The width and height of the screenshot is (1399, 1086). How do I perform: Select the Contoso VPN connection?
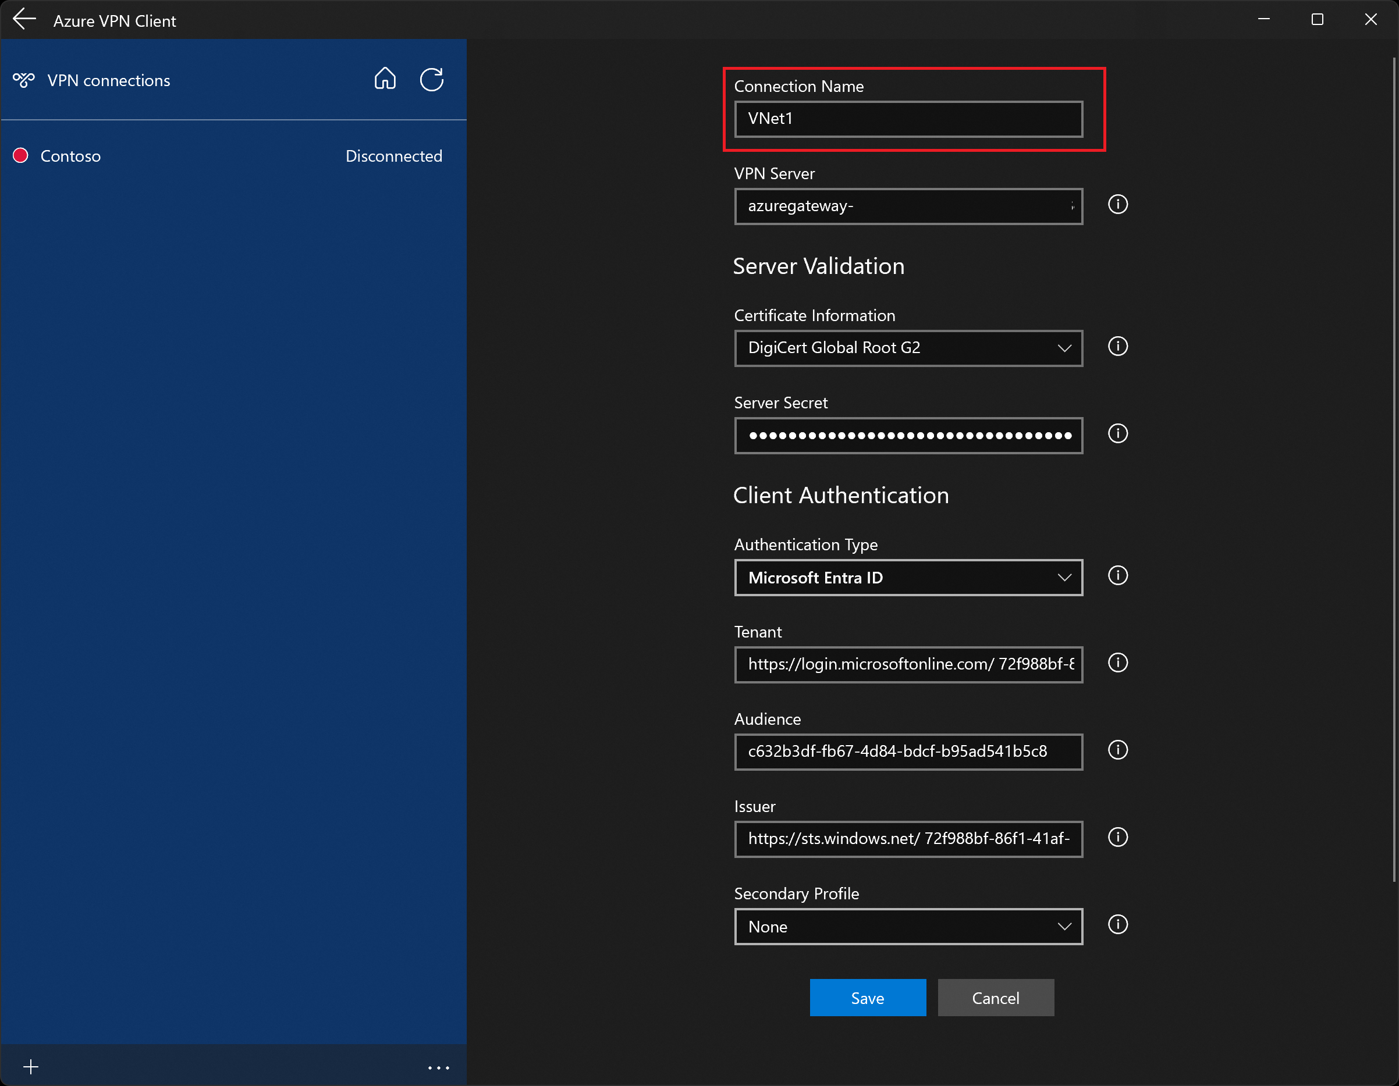70,156
